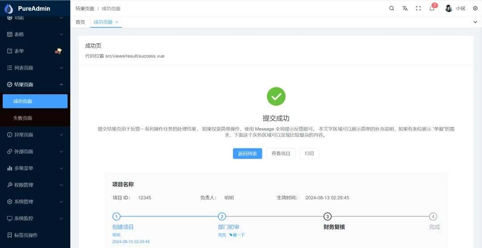Expand the 多级菜单 menu chevron
482x248 pixels.
coord(61,169)
